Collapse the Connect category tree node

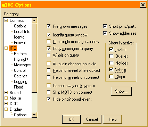[x=6, y=20]
